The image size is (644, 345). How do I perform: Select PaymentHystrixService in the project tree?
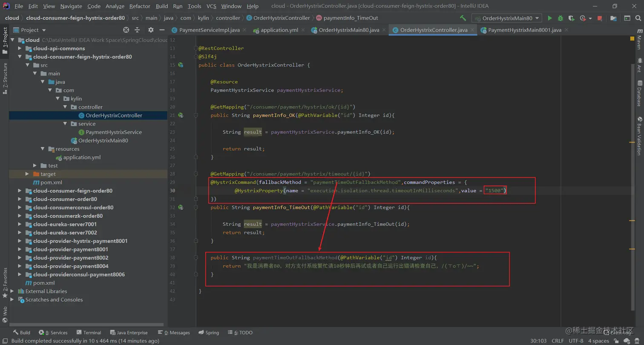[x=113, y=132]
